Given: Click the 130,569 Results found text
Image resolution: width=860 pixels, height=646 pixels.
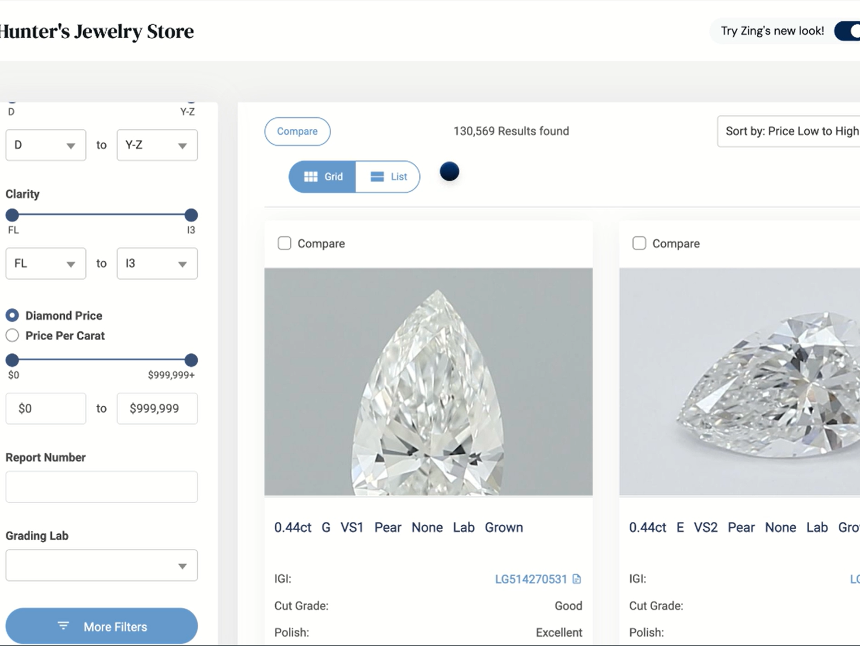Looking at the screenshot, I should (511, 131).
